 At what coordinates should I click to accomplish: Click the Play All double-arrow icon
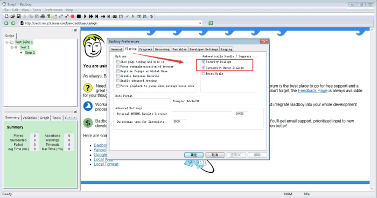tap(91, 16)
